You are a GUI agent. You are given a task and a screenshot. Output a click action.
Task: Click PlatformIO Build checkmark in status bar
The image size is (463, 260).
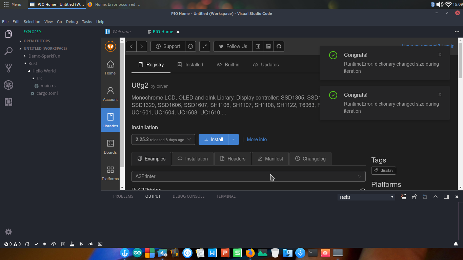click(x=36, y=244)
